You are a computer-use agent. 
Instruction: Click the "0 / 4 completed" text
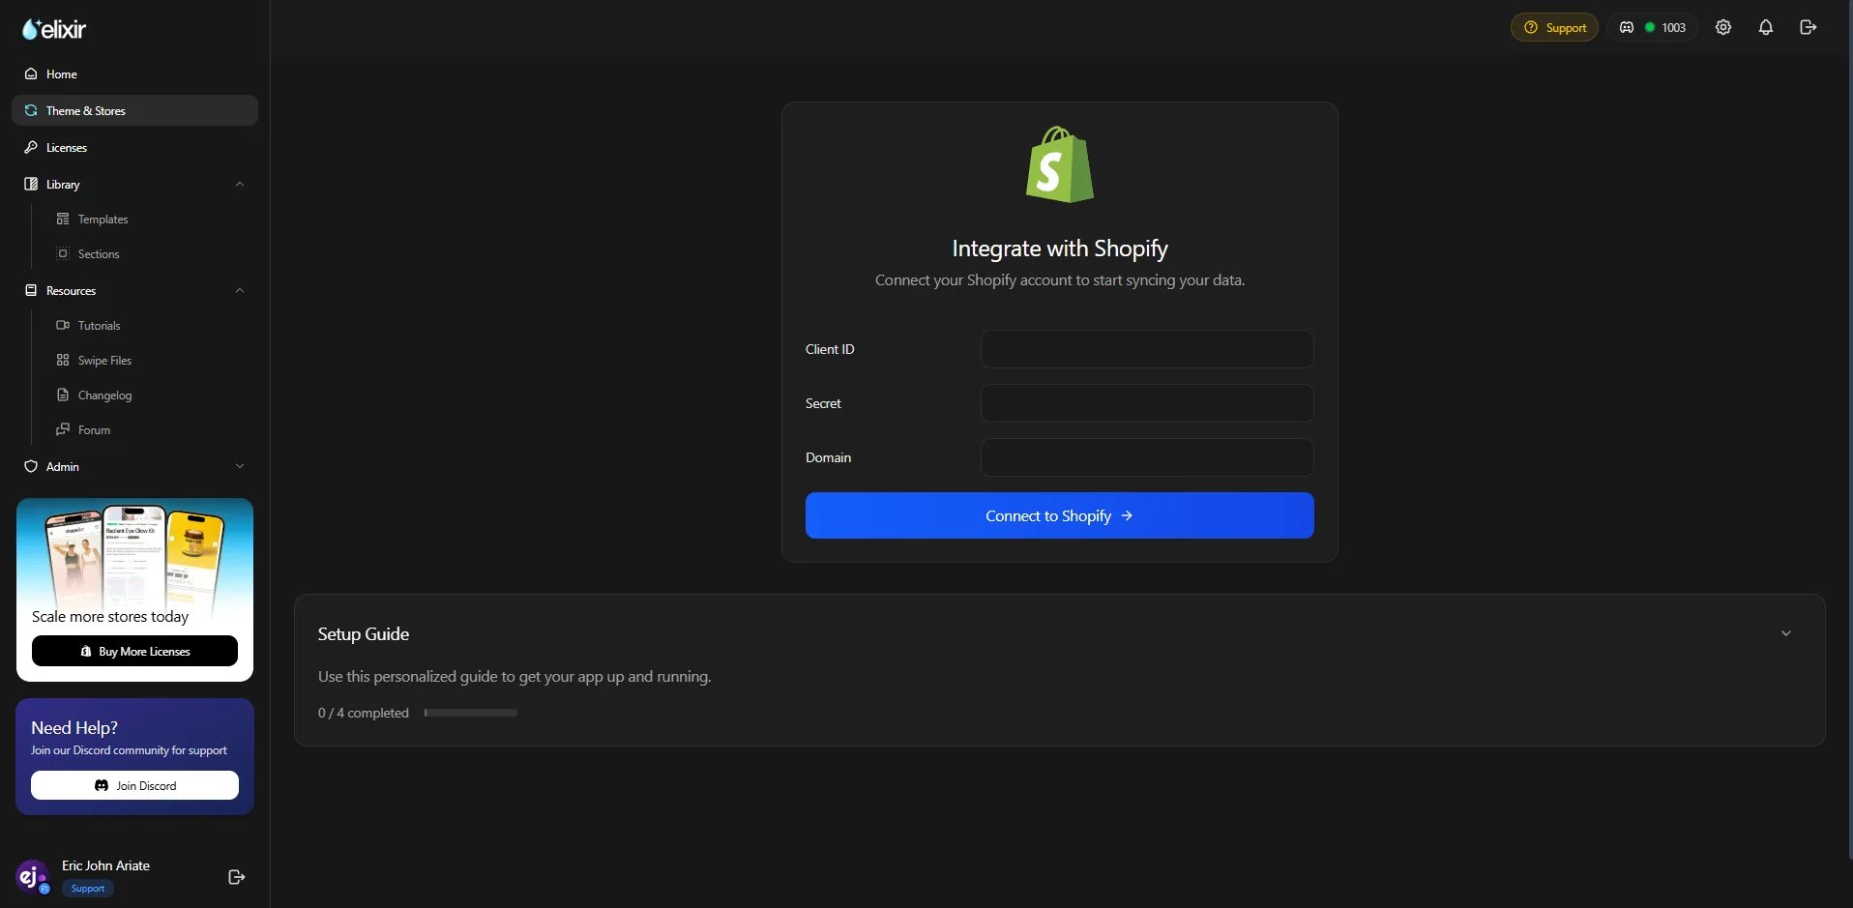click(x=364, y=713)
